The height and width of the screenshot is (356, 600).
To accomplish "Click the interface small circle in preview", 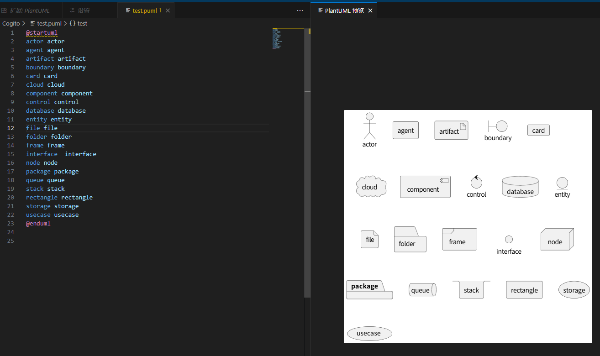I will point(509,240).
